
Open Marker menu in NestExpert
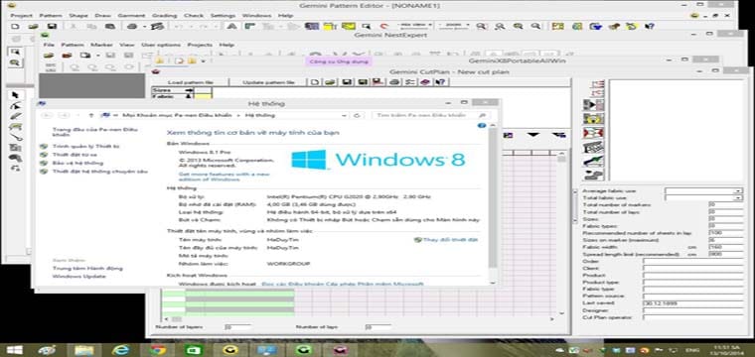click(101, 45)
